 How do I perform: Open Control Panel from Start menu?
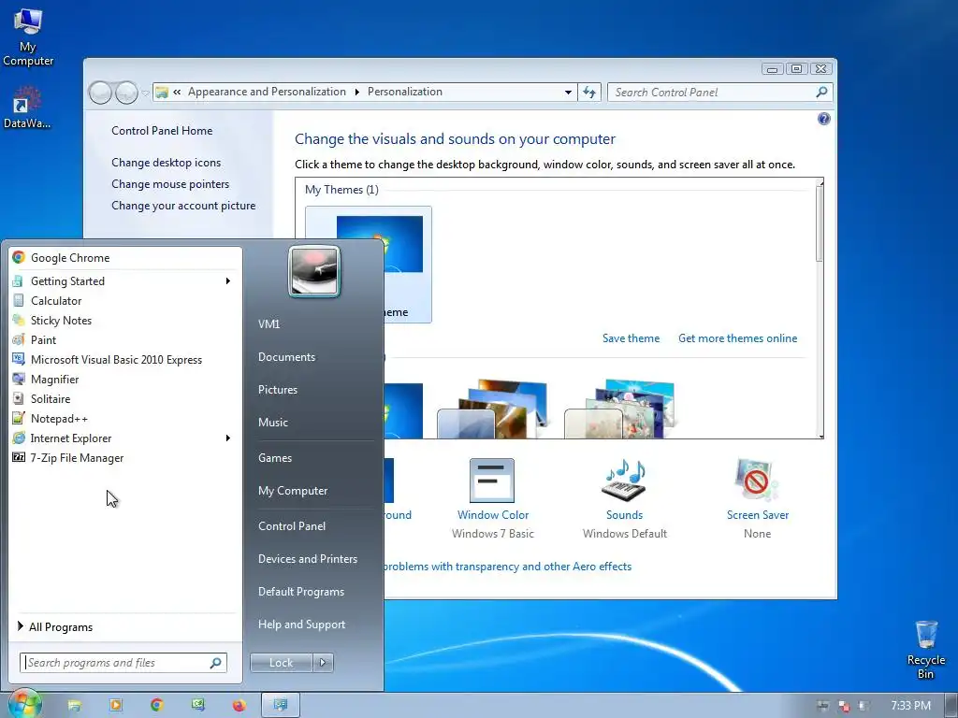pos(292,526)
